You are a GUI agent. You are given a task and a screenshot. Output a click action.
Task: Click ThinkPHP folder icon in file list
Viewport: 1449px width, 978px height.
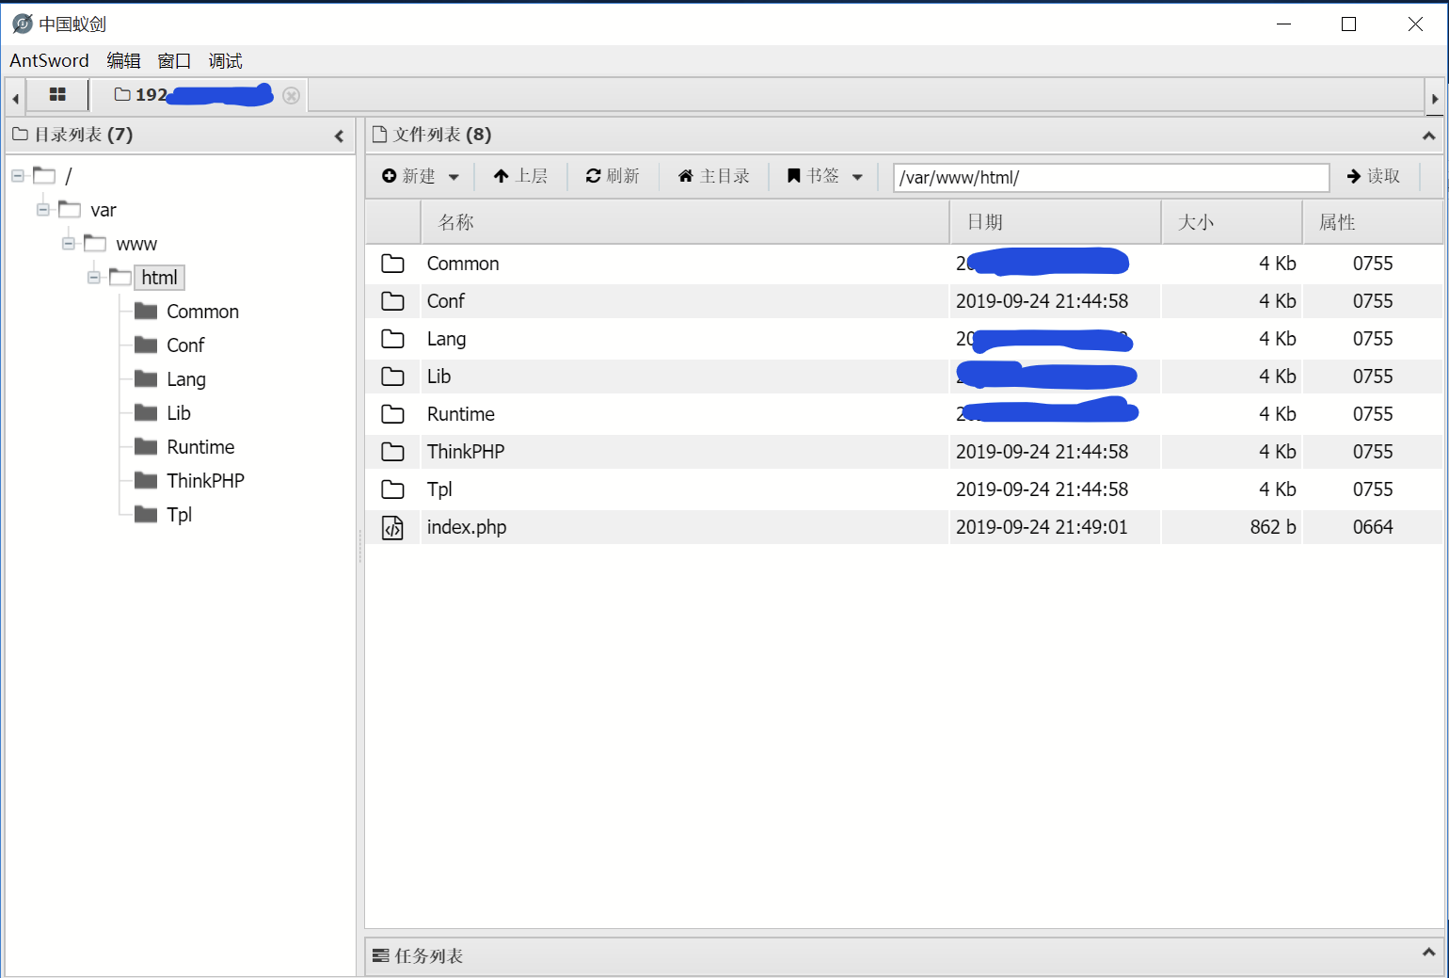coord(393,452)
